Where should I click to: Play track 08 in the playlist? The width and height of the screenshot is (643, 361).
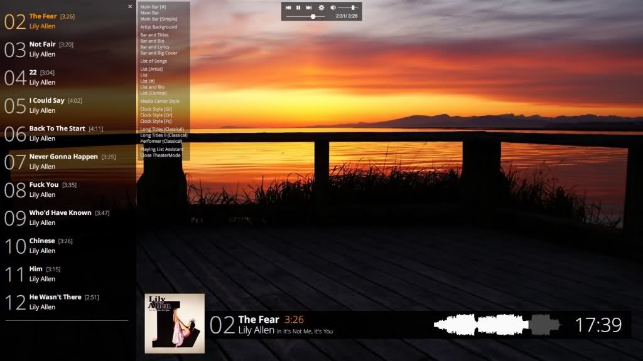click(x=68, y=189)
